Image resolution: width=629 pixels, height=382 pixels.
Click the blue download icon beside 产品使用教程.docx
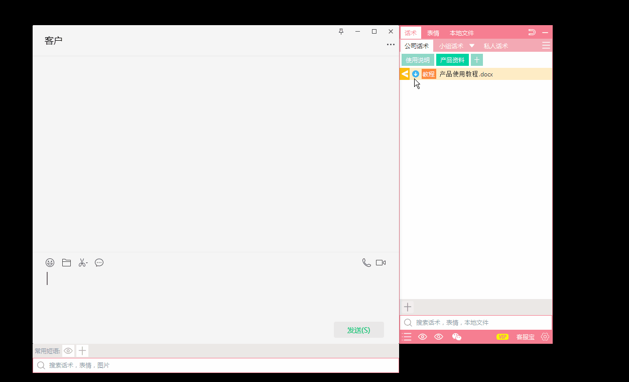pos(415,74)
